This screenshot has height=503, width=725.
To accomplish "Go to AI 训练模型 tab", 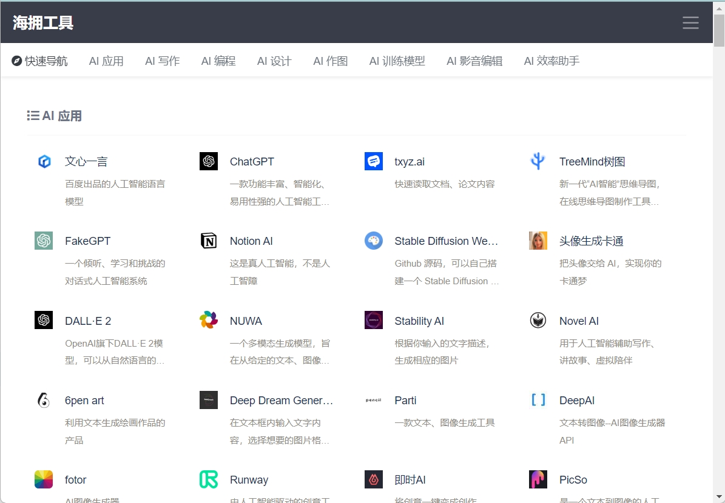I will 397,61.
